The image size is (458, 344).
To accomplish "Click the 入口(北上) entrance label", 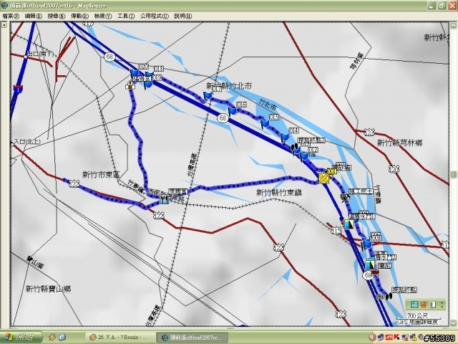I will tap(27, 142).
